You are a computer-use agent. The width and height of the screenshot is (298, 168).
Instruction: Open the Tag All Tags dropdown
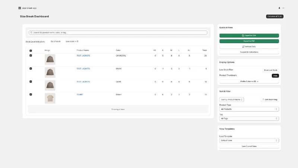[x=249, y=118]
